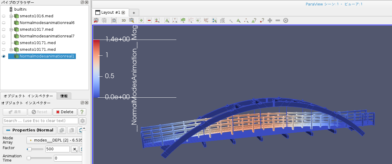Open the Mode Array dropdown
The width and height of the screenshot is (392, 164).
tap(54, 140)
